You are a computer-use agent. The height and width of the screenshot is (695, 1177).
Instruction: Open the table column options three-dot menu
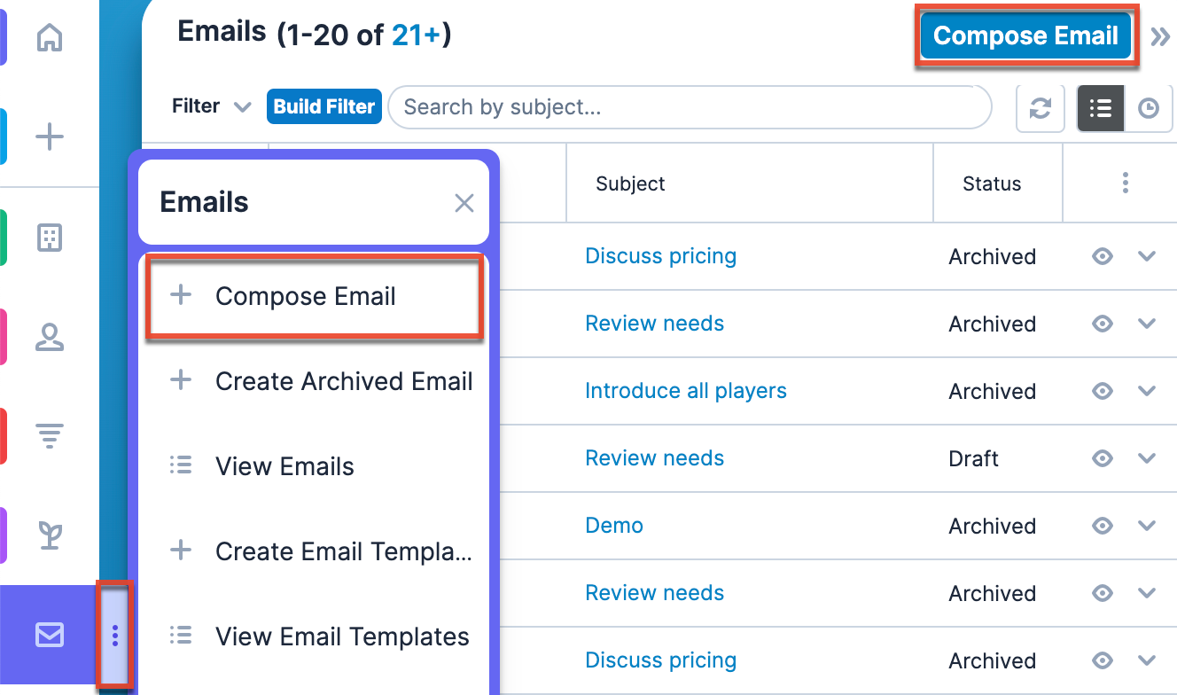(1125, 183)
